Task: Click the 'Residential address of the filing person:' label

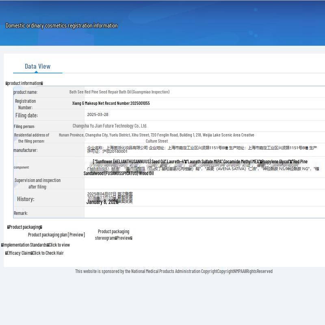Action: [32, 138]
